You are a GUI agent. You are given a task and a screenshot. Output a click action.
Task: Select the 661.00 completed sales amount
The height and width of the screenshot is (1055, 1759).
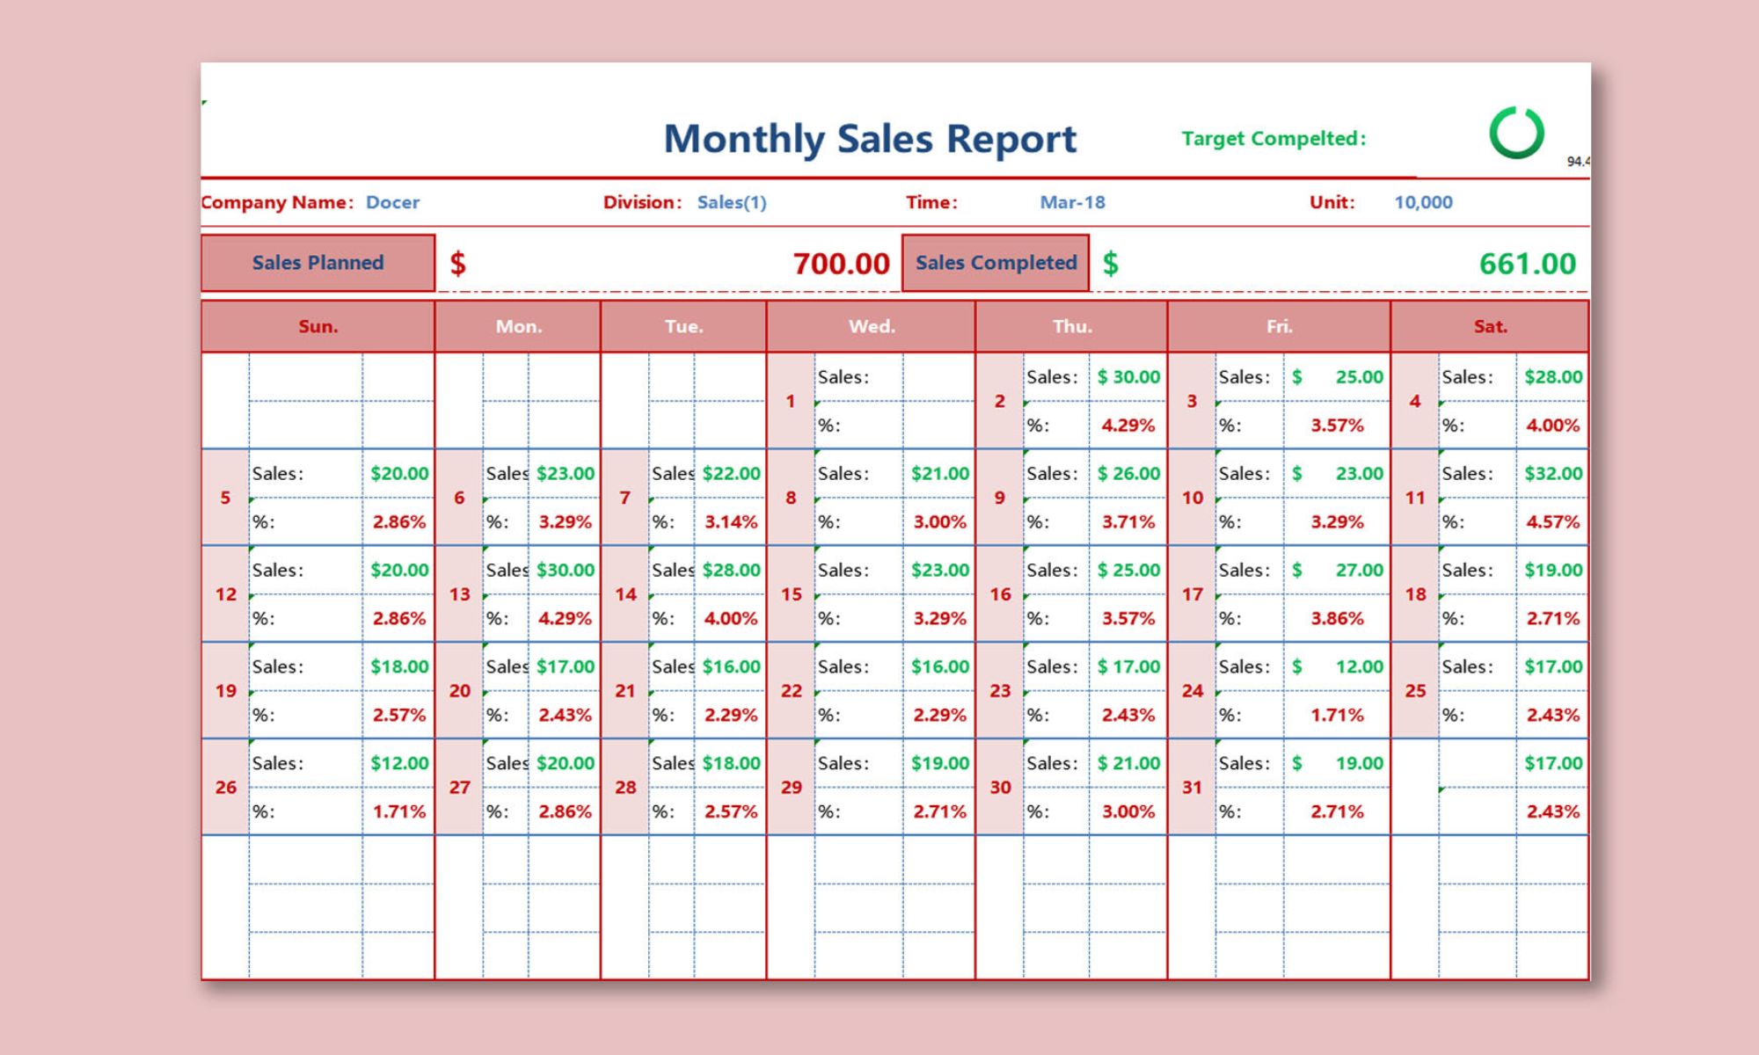(1527, 264)
